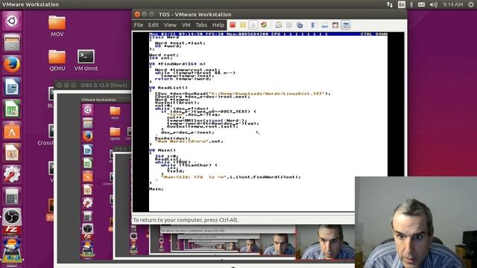Click the Power On play toolbar icon
Image resolution: width=477 pixels, height=268 pixels.
[x=253, y=25]
